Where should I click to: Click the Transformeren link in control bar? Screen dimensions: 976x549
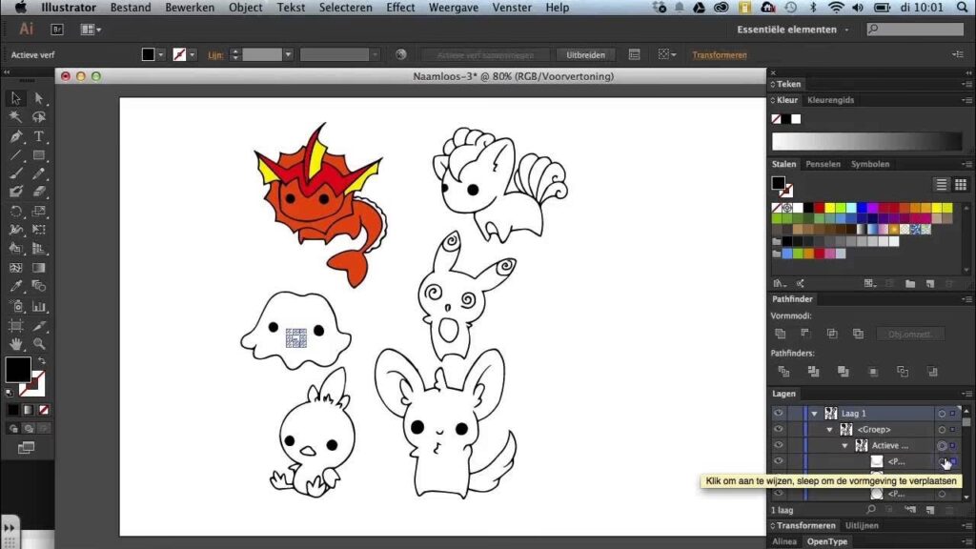coord(720,55)
